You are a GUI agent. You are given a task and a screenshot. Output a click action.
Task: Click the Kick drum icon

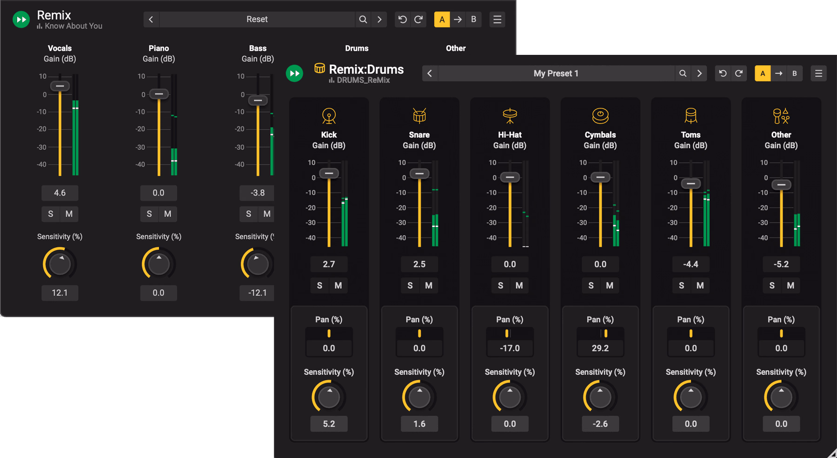click(x=329, y=116)
